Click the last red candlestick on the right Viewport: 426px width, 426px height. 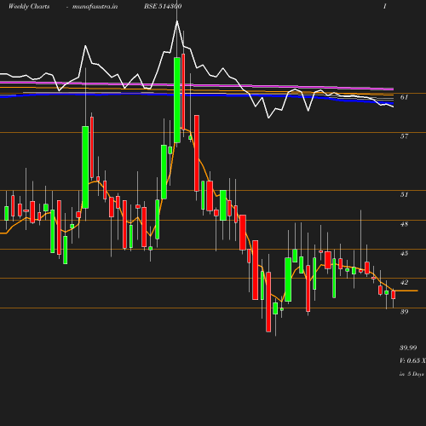tap(394, 295)
